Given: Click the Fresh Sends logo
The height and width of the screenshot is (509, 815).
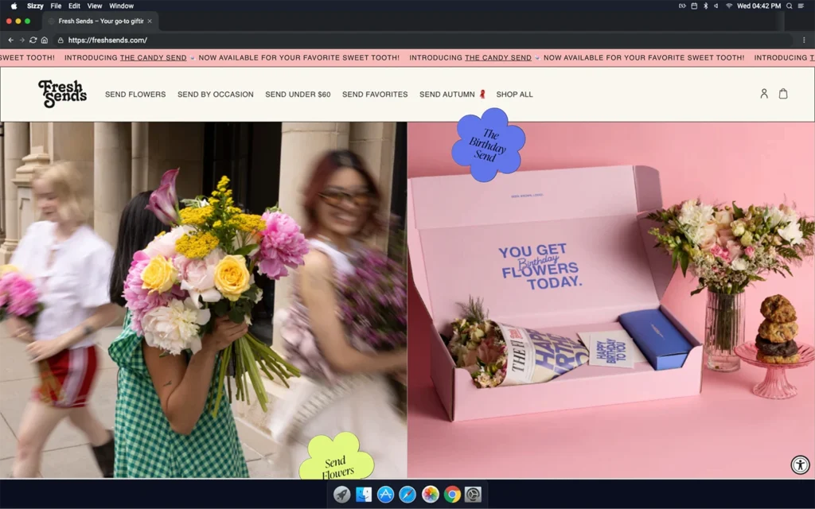Looking at the screenshot, I should 62,94.
